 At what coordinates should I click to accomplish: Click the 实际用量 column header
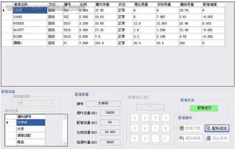(167, 4)
